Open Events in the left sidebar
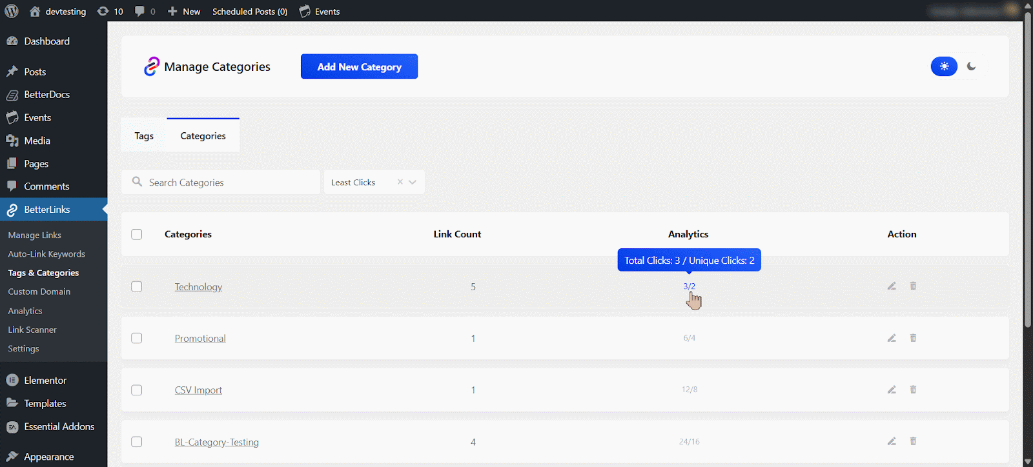The width and height of the screenshot is (1033, 467). (x=54, y=118)
